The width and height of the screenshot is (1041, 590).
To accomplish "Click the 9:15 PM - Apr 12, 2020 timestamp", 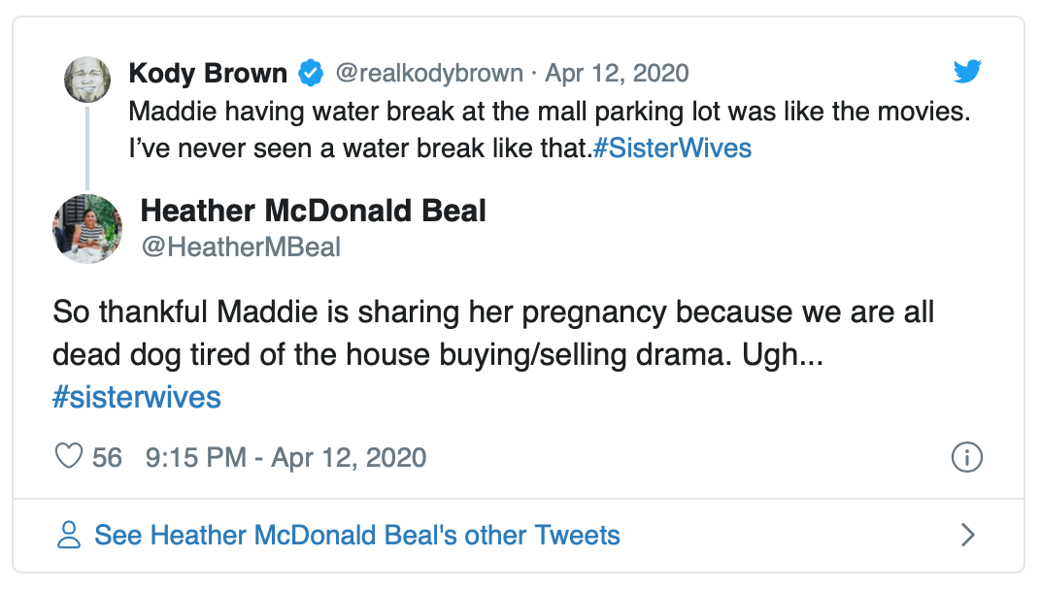I will click(285, 457).
